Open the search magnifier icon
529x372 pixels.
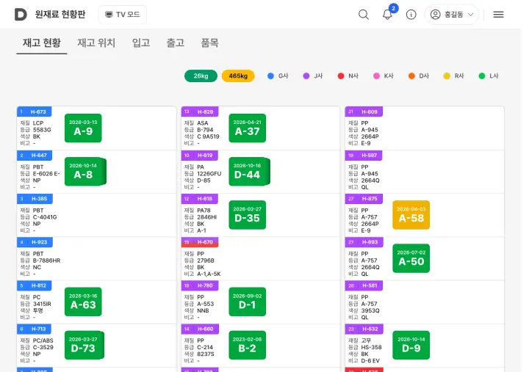(364, 15)
